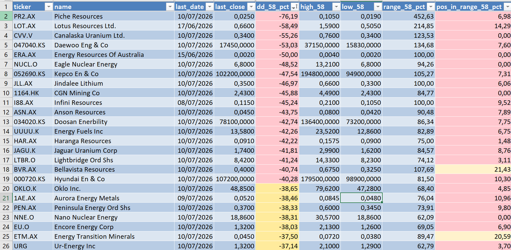The image size is (511, 250).
Task: Select the name cell Jindalee Lithium
Action: pos(114,84)
